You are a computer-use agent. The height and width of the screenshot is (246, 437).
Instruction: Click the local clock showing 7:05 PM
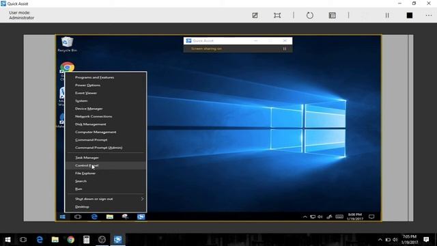click(x=410, y=240)
